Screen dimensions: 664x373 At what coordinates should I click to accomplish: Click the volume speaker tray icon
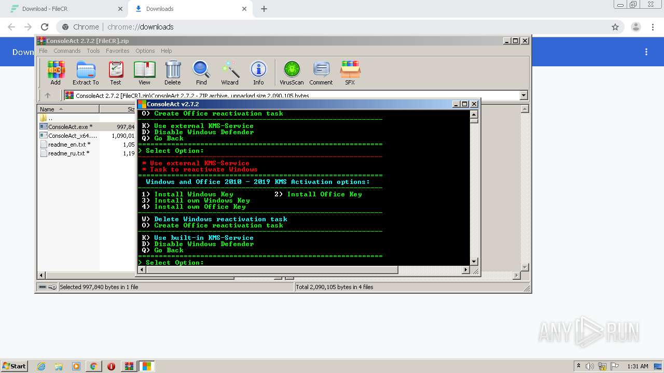pyautogui.click(x=590, y=366)
